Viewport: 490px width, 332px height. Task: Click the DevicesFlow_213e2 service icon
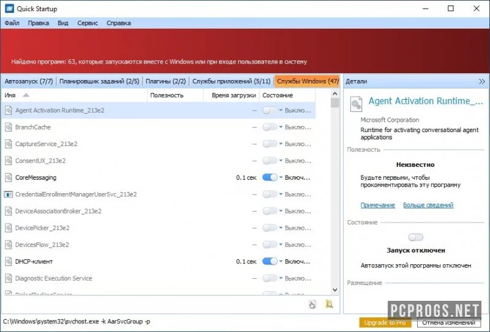point(9,245)
